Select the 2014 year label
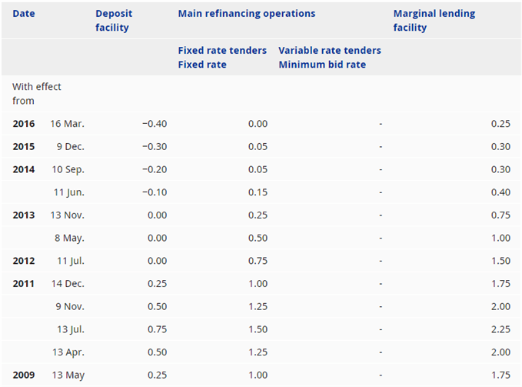 [24, 169]
